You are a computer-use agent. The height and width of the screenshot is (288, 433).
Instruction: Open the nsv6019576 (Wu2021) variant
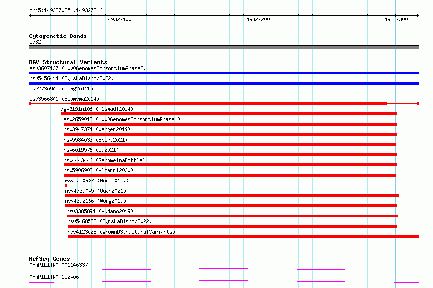pos(91,150)
